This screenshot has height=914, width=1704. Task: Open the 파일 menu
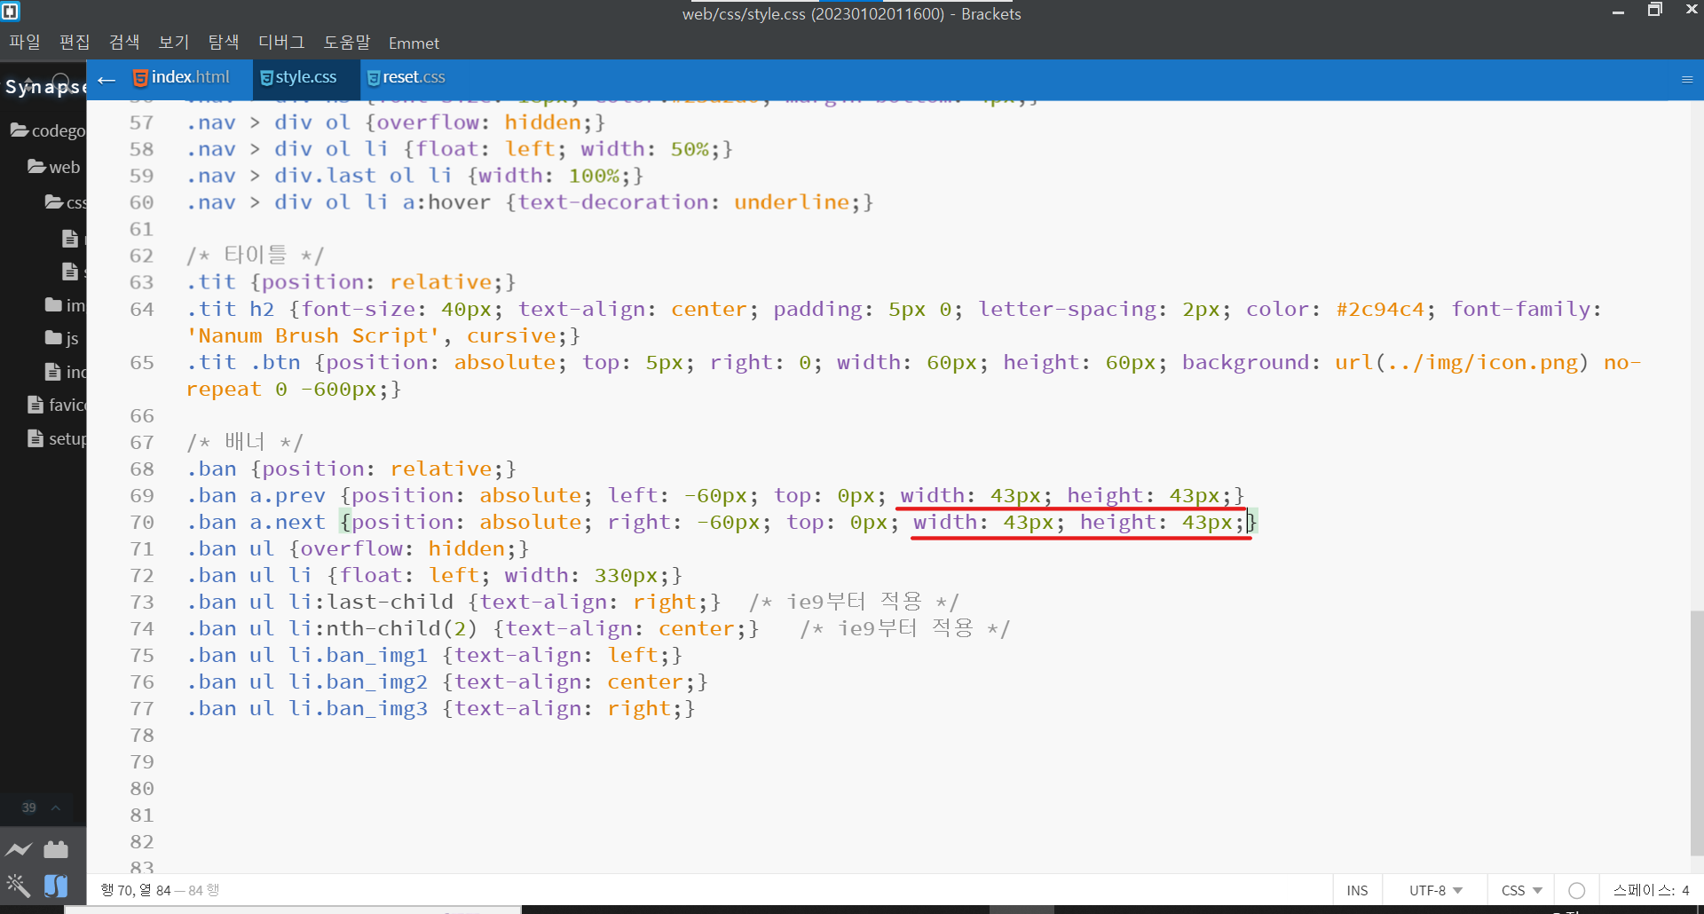[x=25, y=42]
